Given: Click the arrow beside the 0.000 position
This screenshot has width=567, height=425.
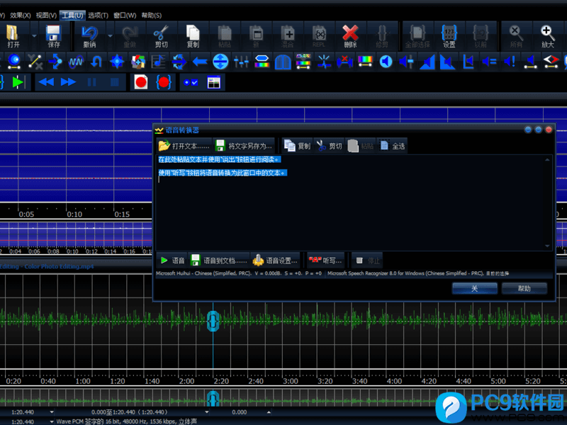Looking at the screenshot, I should (269, 412).
